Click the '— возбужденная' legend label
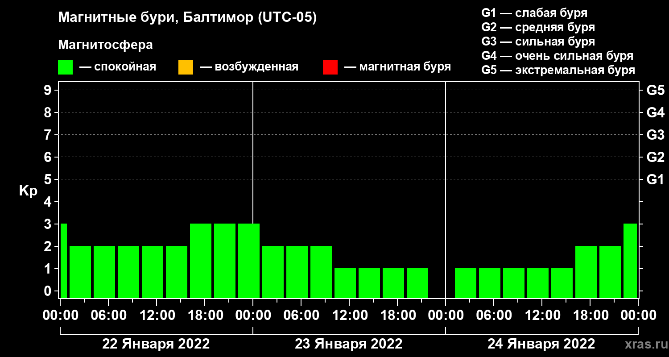Viewport: 669px width, 357px height. 249,67
